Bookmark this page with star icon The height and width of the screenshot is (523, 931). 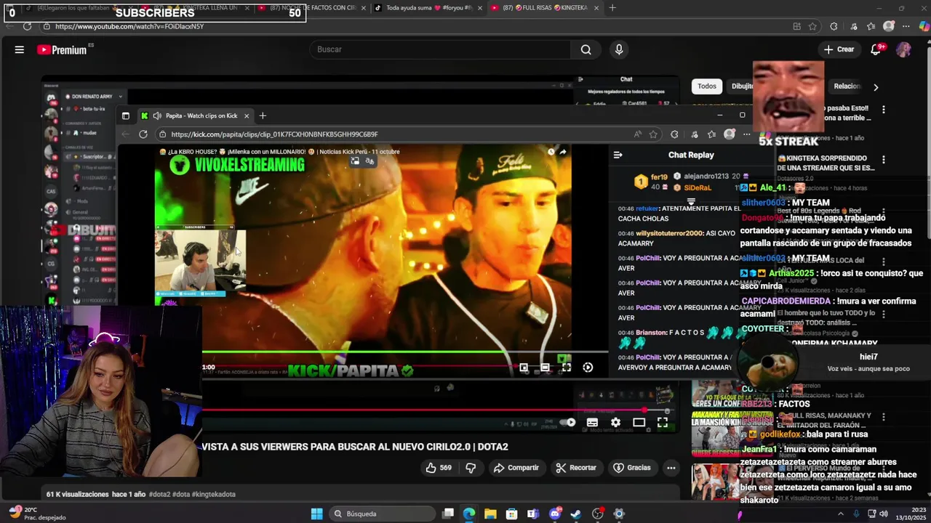812,26
